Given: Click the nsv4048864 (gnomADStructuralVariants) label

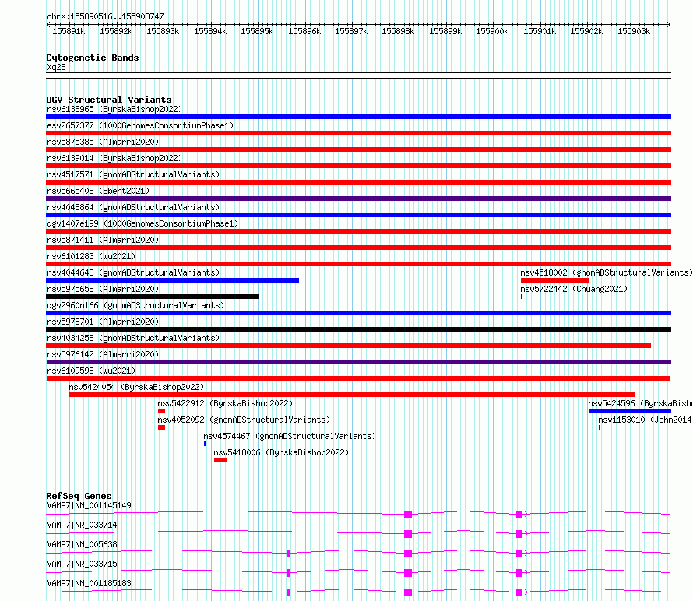Looking at the screenshot, I should pos(133,207).
